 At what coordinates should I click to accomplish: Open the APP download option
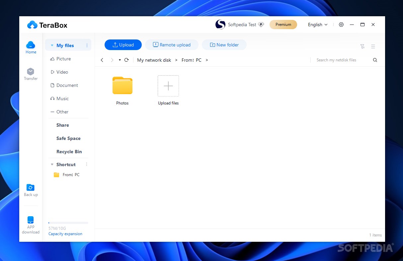click(31, 225)
